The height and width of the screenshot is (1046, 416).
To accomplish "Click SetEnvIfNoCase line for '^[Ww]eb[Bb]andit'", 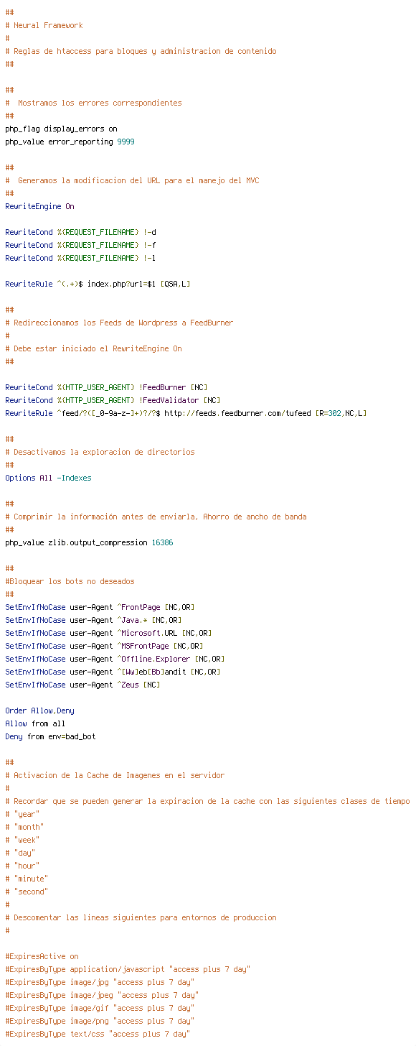I will [x=113, y=672].
